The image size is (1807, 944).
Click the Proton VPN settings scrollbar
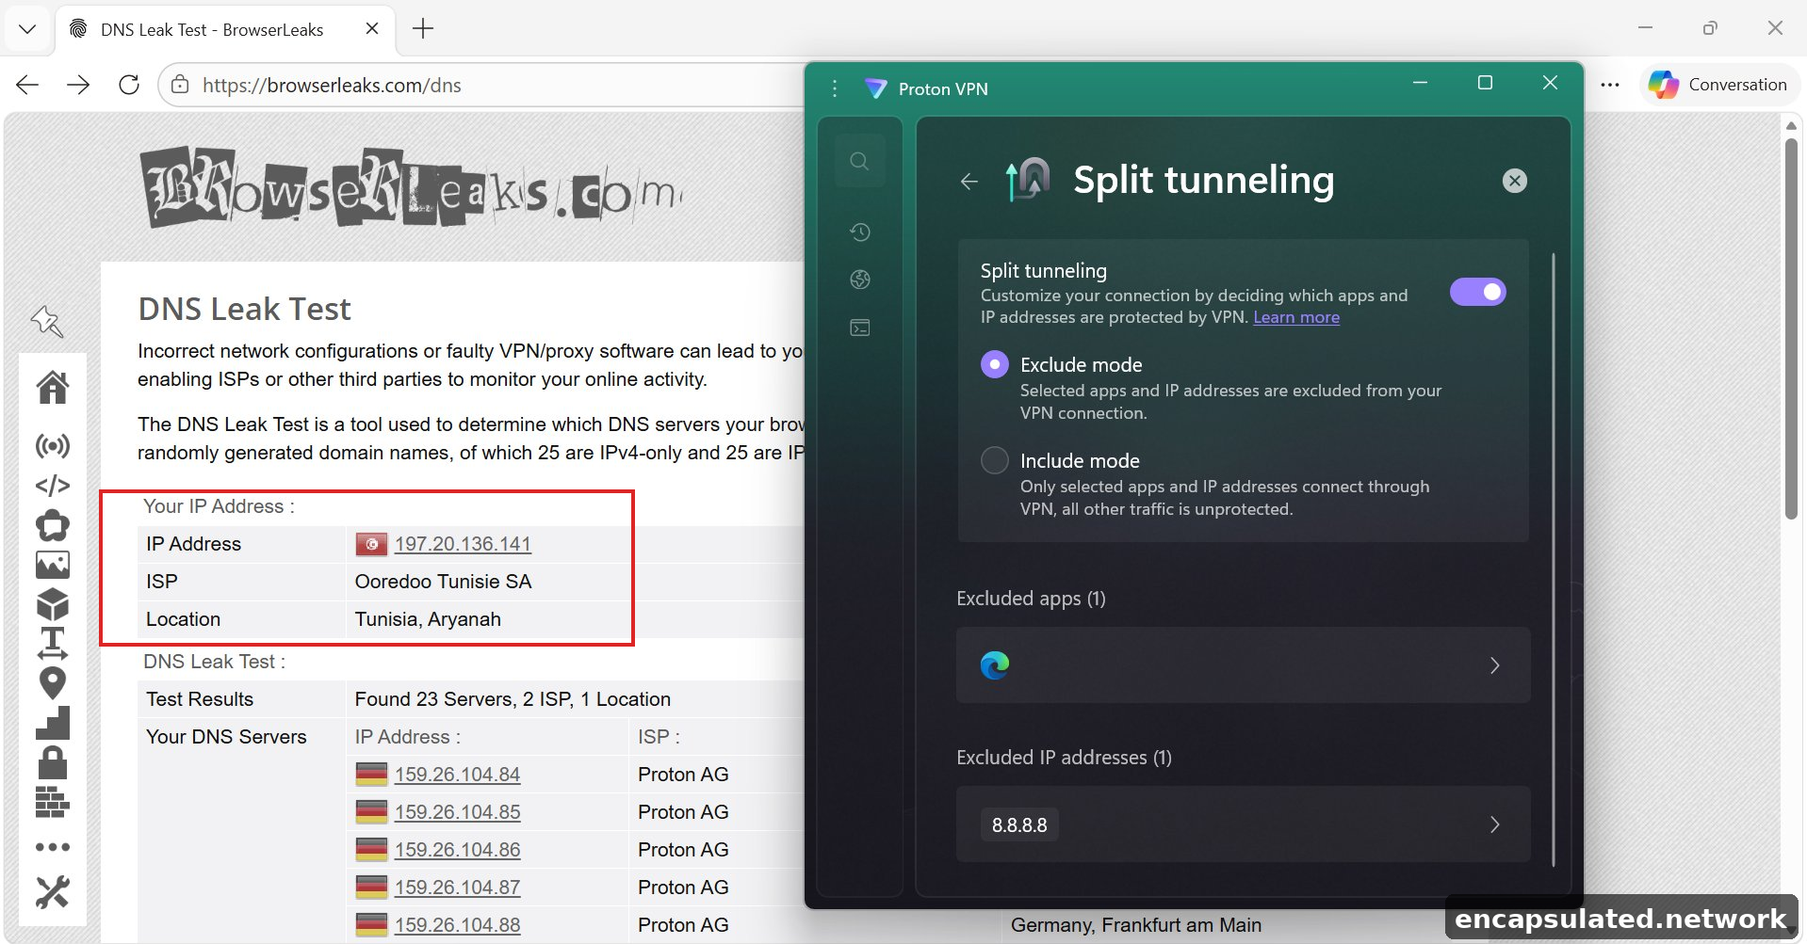point(1553,559)
